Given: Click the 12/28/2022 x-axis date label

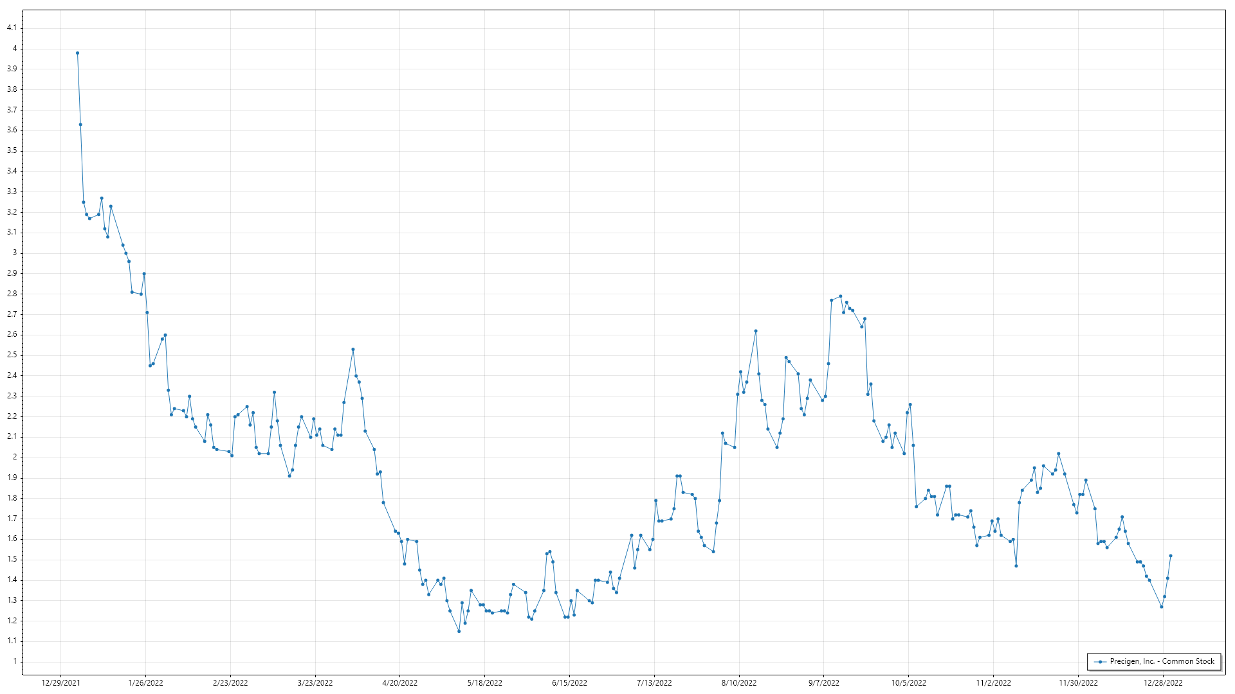Looking at the screenshot, I should click(x=1162, y=683).
